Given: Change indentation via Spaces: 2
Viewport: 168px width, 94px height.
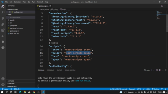Looking at the screenshot, I should pos(132,89).
